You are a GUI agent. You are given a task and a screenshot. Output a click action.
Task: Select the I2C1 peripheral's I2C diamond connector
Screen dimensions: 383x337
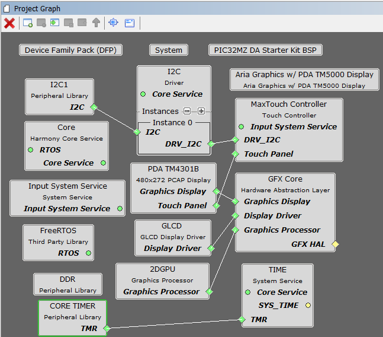click(x=94, y=107)
